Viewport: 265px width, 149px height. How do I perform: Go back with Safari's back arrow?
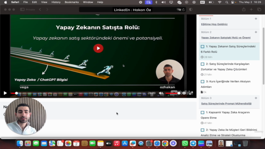coord(40,10)
